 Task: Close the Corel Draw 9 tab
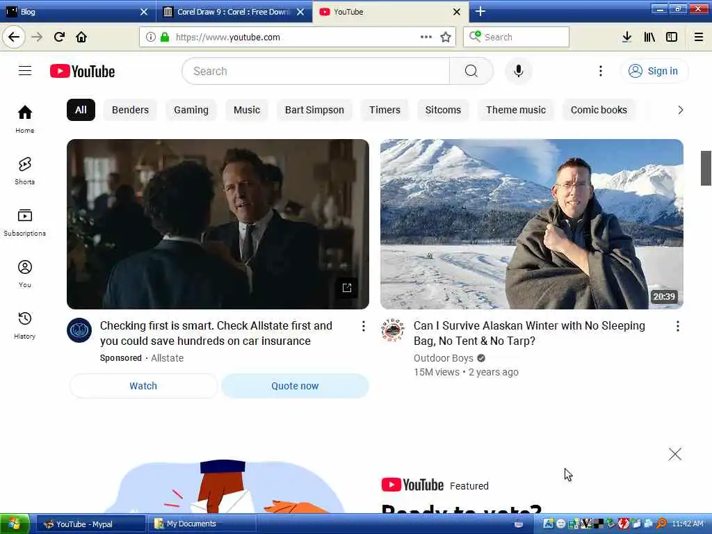[x=300, y=12]
